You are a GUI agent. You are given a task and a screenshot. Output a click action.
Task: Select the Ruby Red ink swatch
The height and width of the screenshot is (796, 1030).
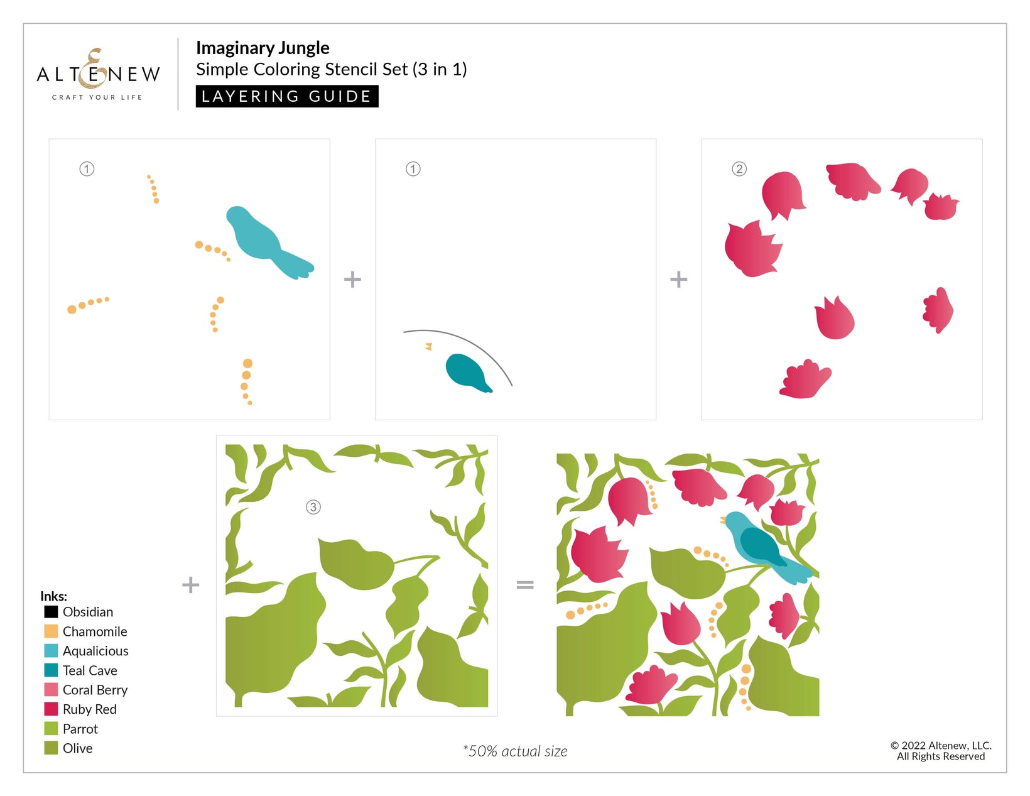[x=51, y=709]
